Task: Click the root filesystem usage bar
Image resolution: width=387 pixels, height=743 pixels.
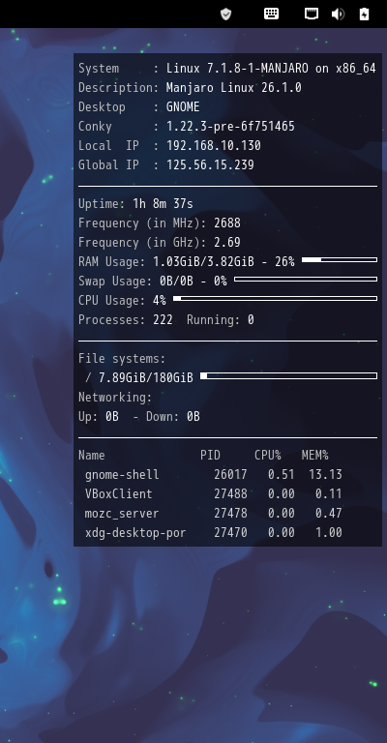Action: (289, 375)
